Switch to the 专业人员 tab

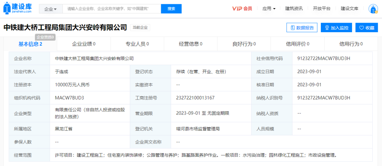(137, 44)
